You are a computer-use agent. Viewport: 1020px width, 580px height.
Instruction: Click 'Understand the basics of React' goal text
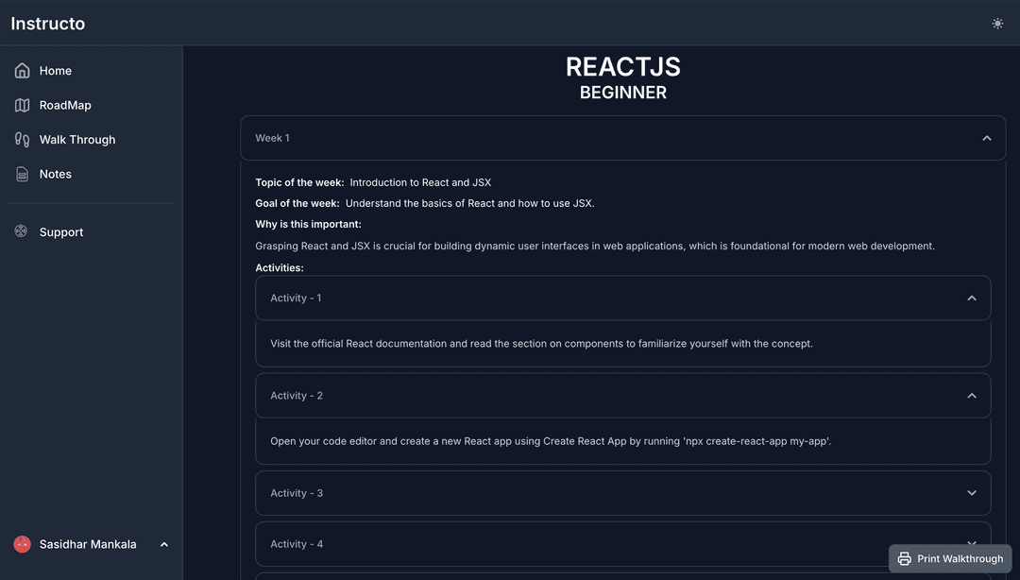tap(469, 203)
